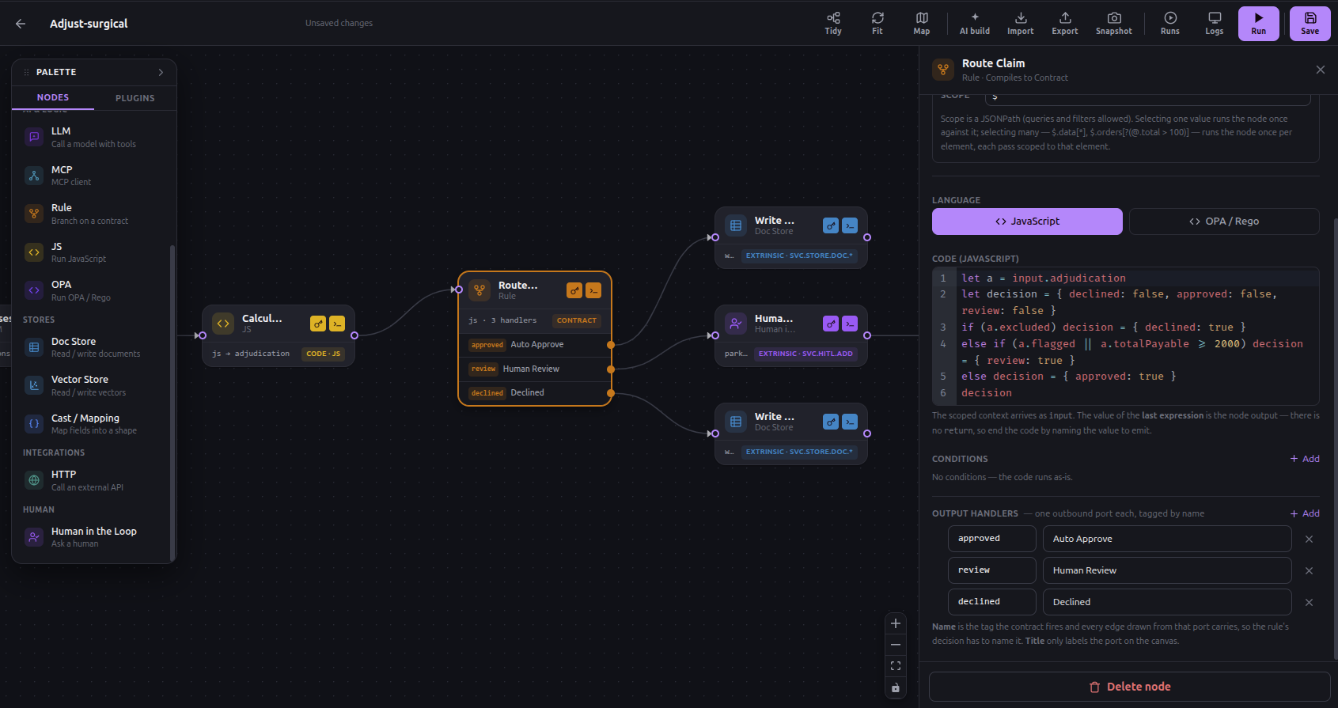Click the Auto Approve output port
The image size is (1338, 708).
[x=610, y=345]
